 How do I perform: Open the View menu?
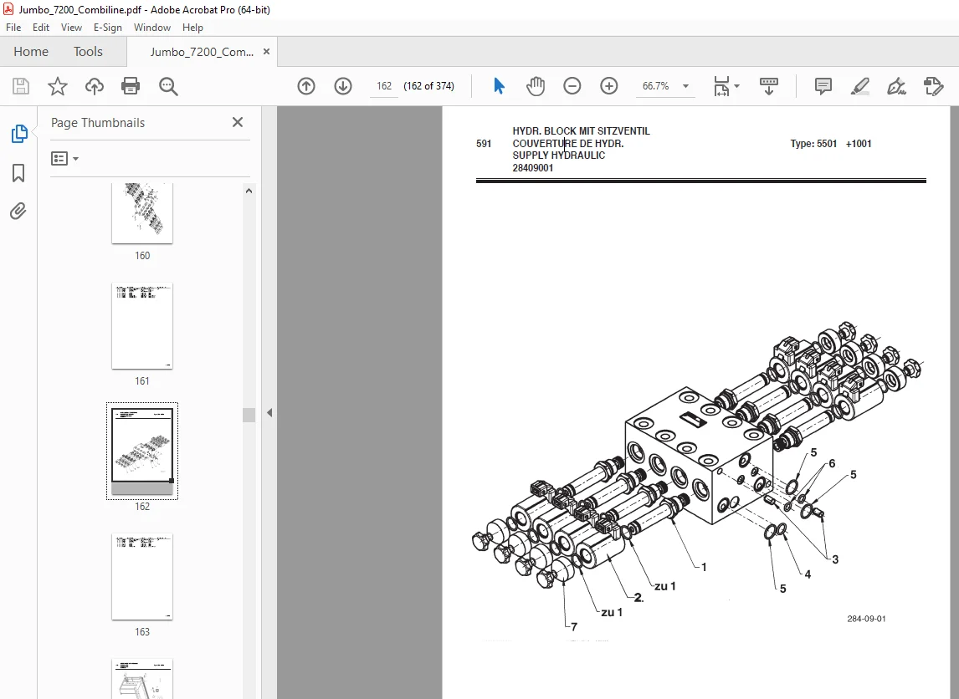71,28
